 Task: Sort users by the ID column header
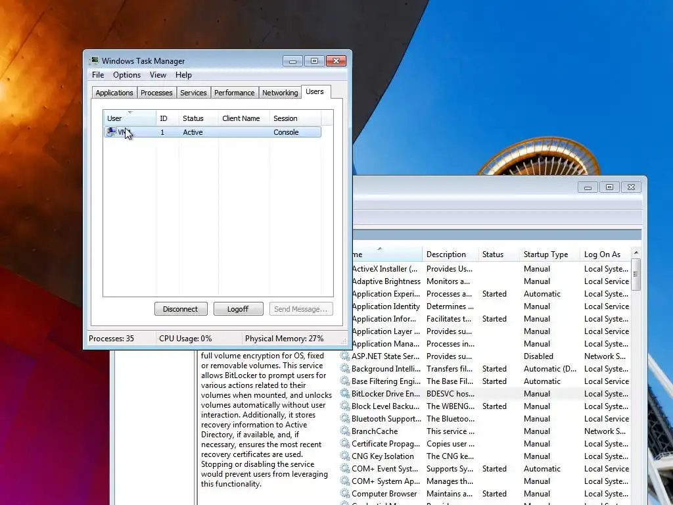click(168, 118)
